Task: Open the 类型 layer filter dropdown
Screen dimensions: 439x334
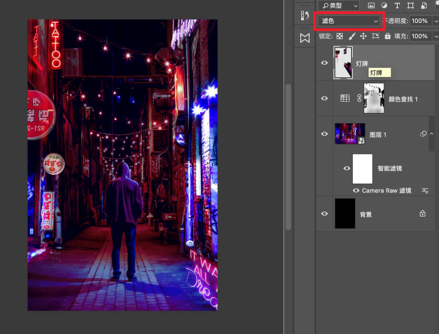Action: [x=339, y=6]
